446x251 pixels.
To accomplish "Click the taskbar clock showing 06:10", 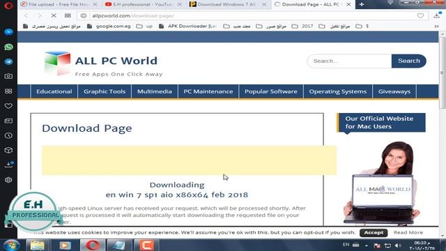I will [422, 245].
